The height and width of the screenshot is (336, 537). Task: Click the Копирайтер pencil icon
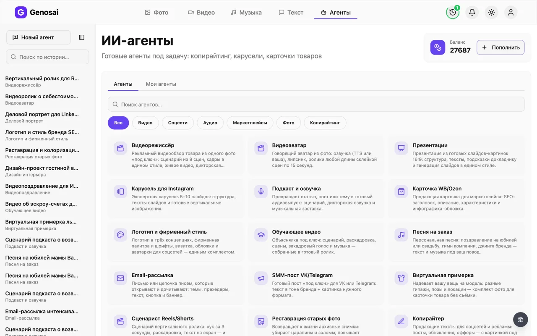[401, 321]
